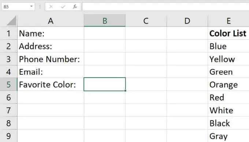This screenshot has width=249, height=142.
Task: Click the selected cell B5
Action: [105, 84]
